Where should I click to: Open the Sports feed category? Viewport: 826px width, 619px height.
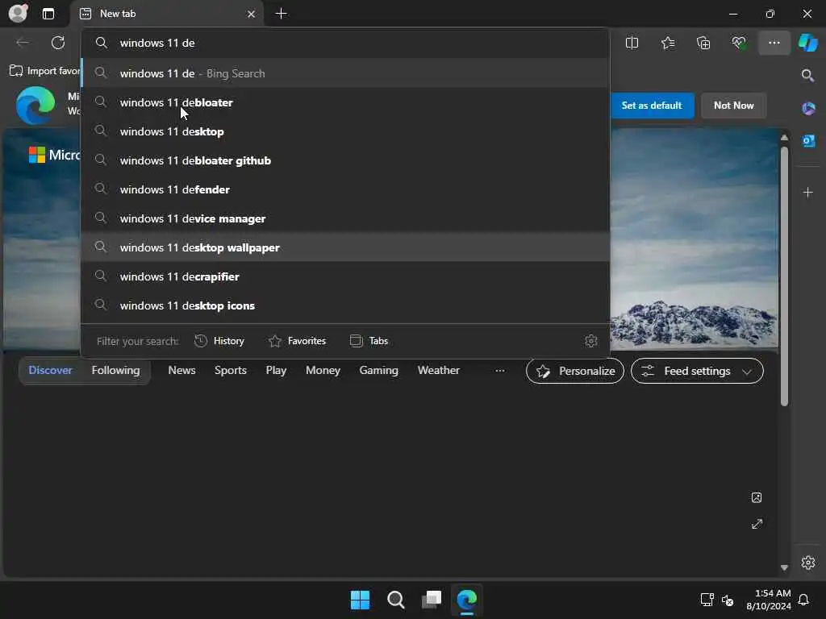coord(230,371)
